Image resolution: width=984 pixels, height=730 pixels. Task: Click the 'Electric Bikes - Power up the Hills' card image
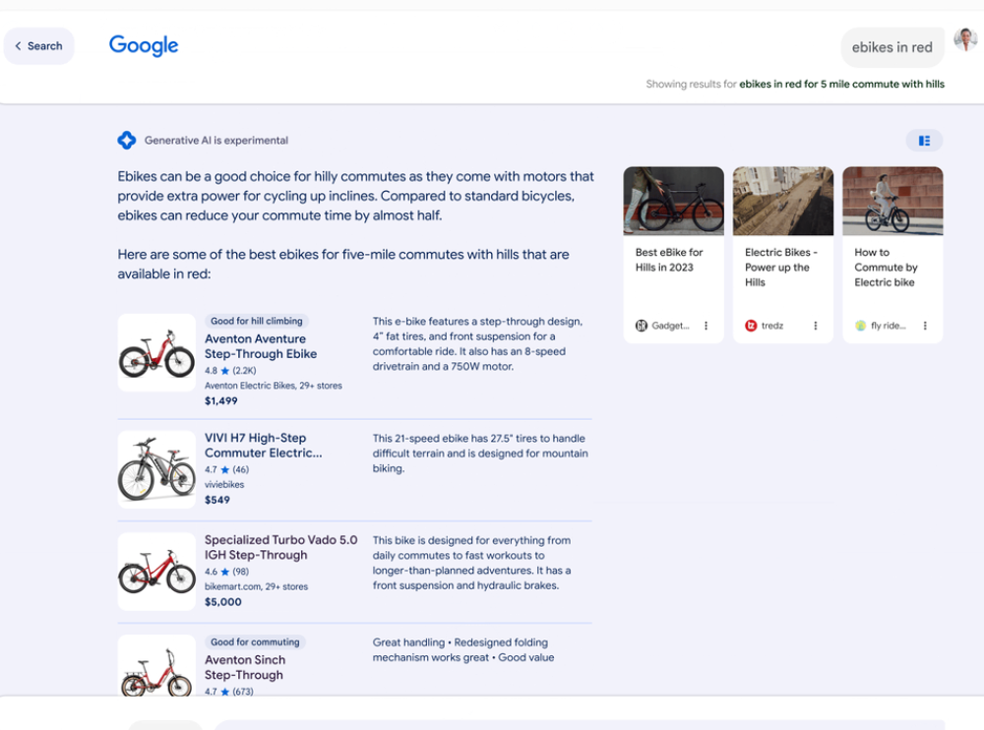click(x=783, y=201)
